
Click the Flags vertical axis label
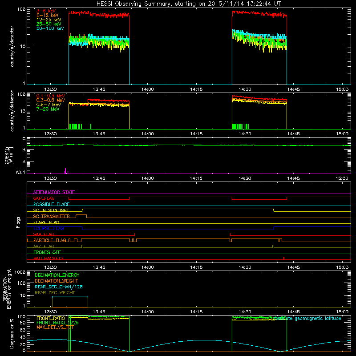(18, 222)
